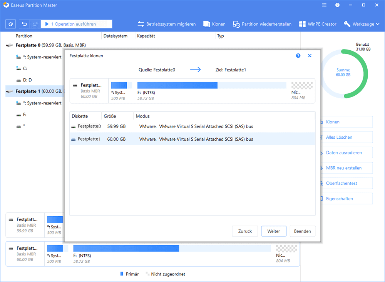This screenshot has width=385, height=282.
Task: Select Festplatte0 row in disk list
Action: tap(192, 126)
